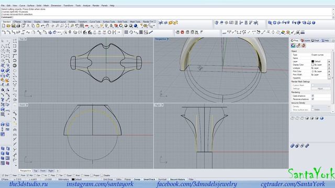Toggle the End osnap checkbox

(3, 175)
